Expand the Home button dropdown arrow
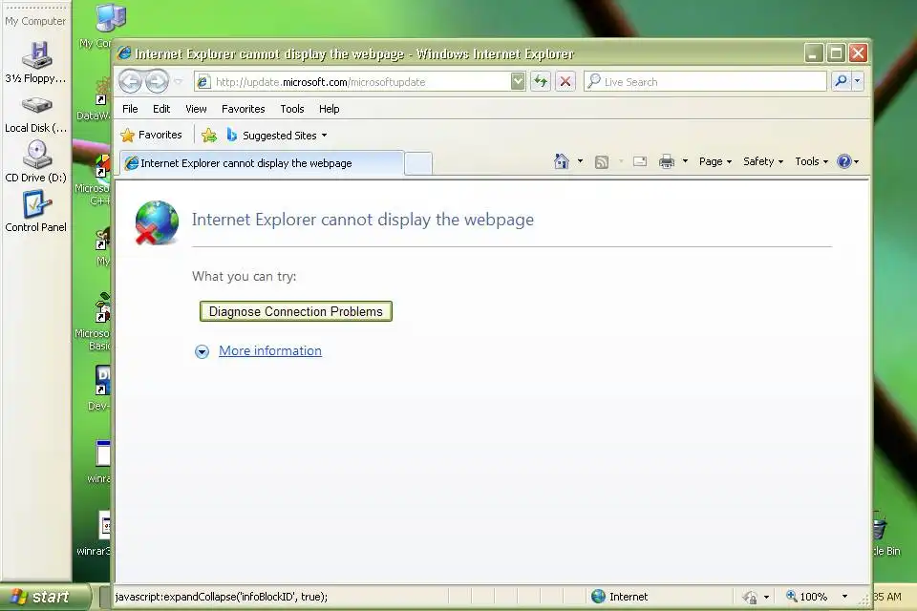The image size is (917, 611). [580, 161]
